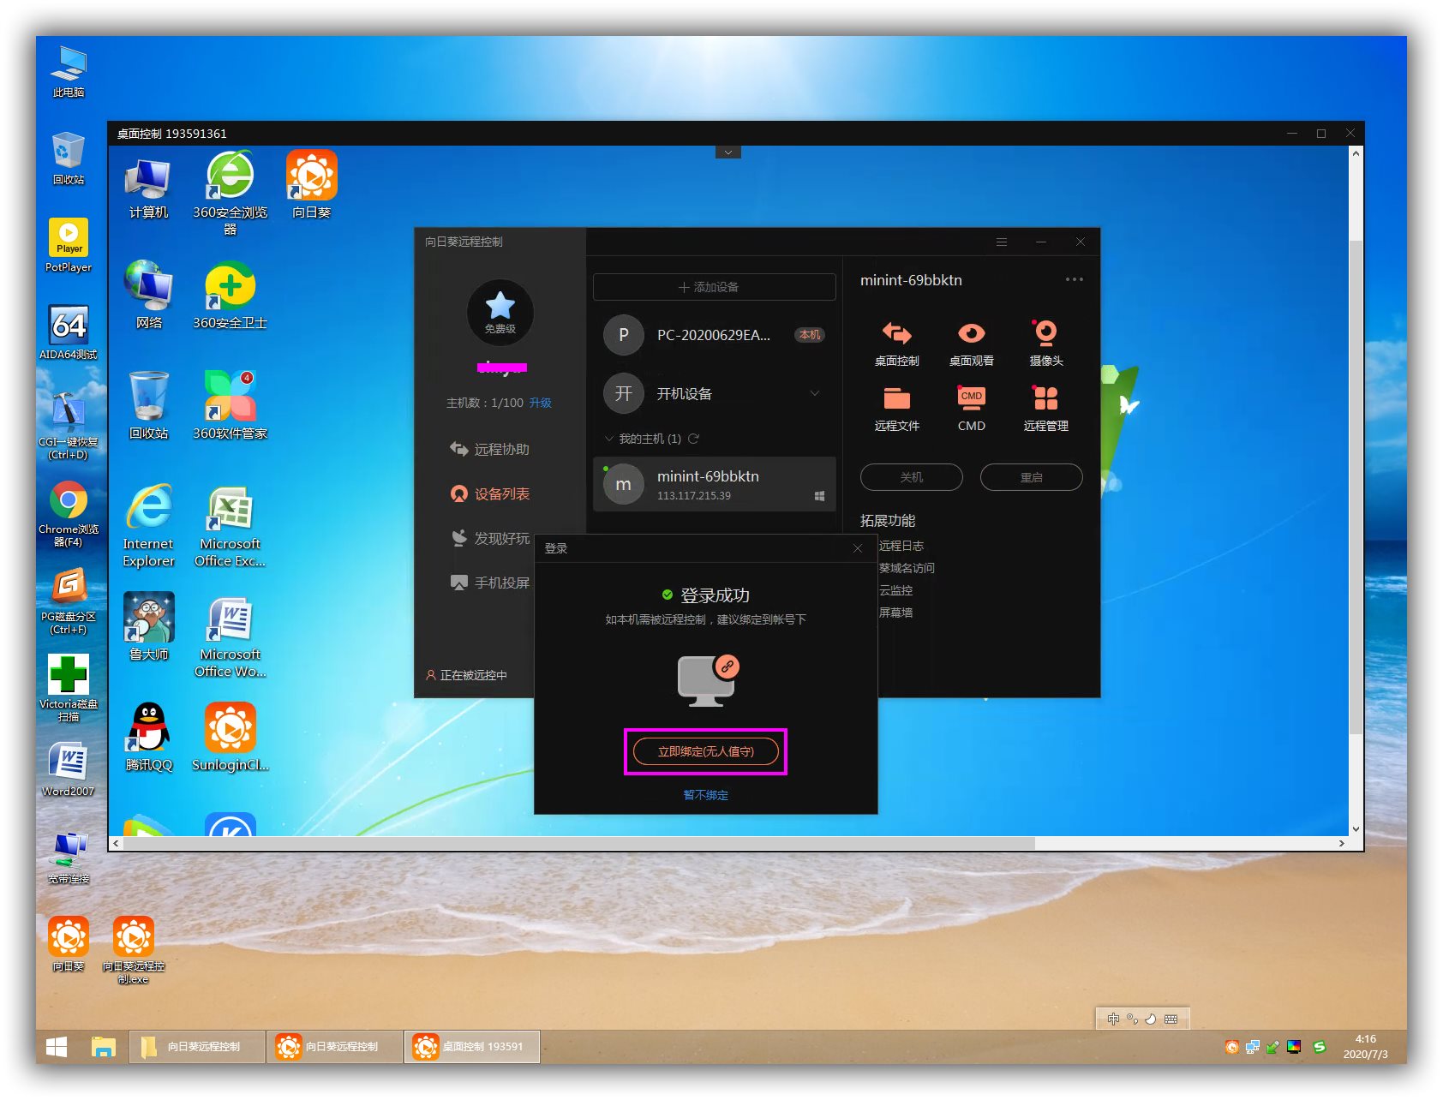Select 设备列表 in the sidebar

pyautogui.click(x=501, y=493)
